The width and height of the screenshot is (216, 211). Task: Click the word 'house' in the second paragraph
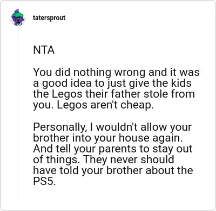[134, 138]
